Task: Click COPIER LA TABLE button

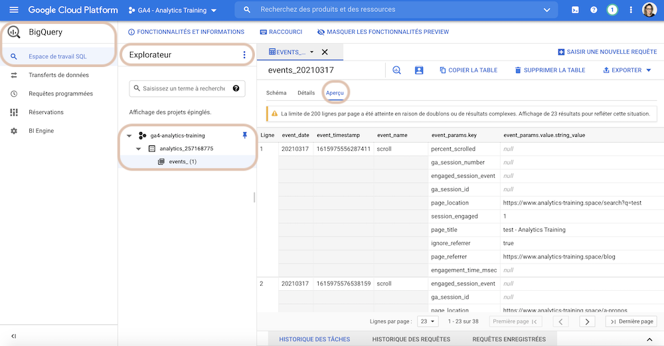Action: (468, 70)
